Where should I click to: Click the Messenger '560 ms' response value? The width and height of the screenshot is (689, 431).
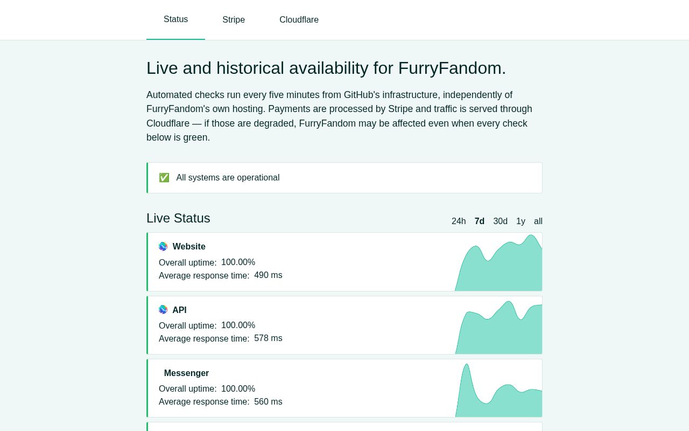click(268, 402)
